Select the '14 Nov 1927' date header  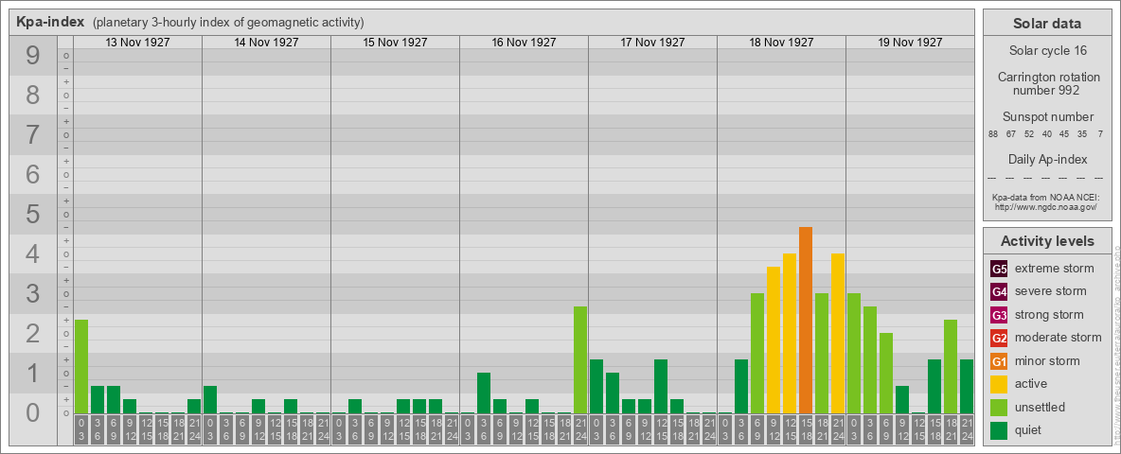tap(267, 43)
